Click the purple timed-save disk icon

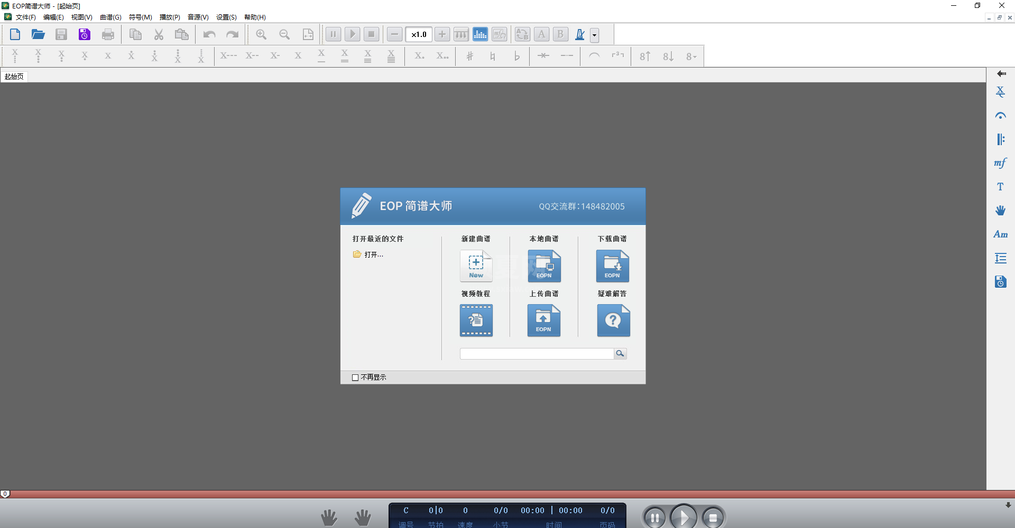[85, 35]
